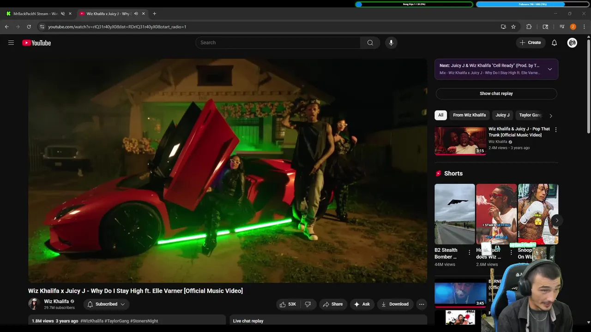Click the search tabs icon in toolbar

(545, 27)
